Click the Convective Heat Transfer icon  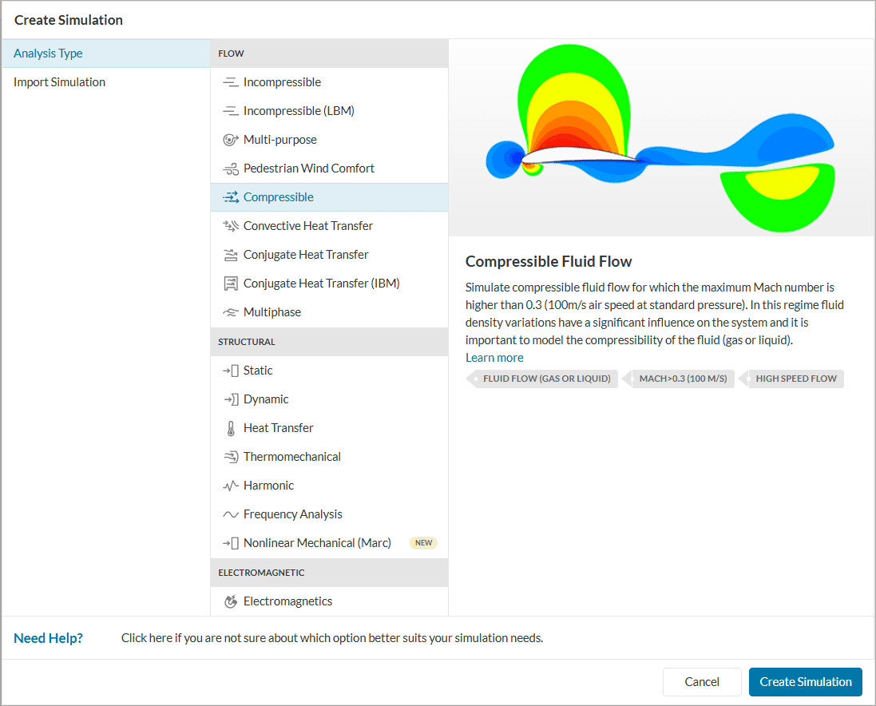click(228, 225)
